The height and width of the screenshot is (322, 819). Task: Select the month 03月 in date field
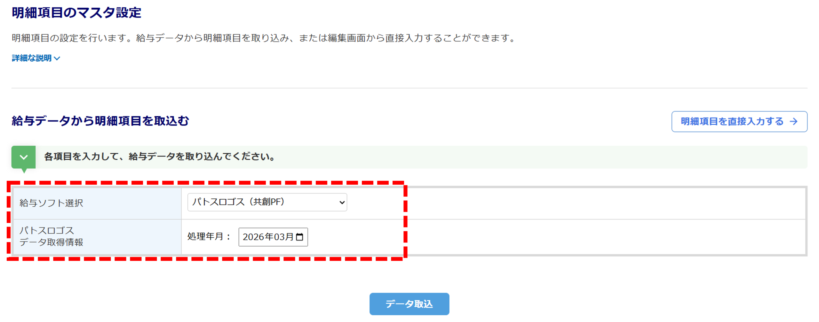[283, 237]
